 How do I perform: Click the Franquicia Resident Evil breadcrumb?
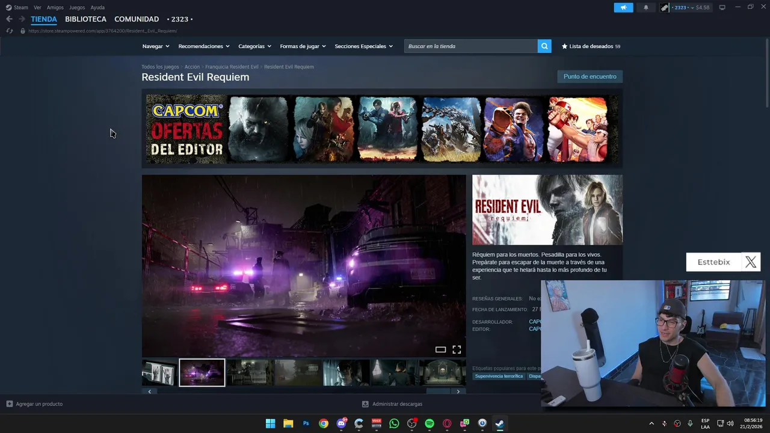232,67
